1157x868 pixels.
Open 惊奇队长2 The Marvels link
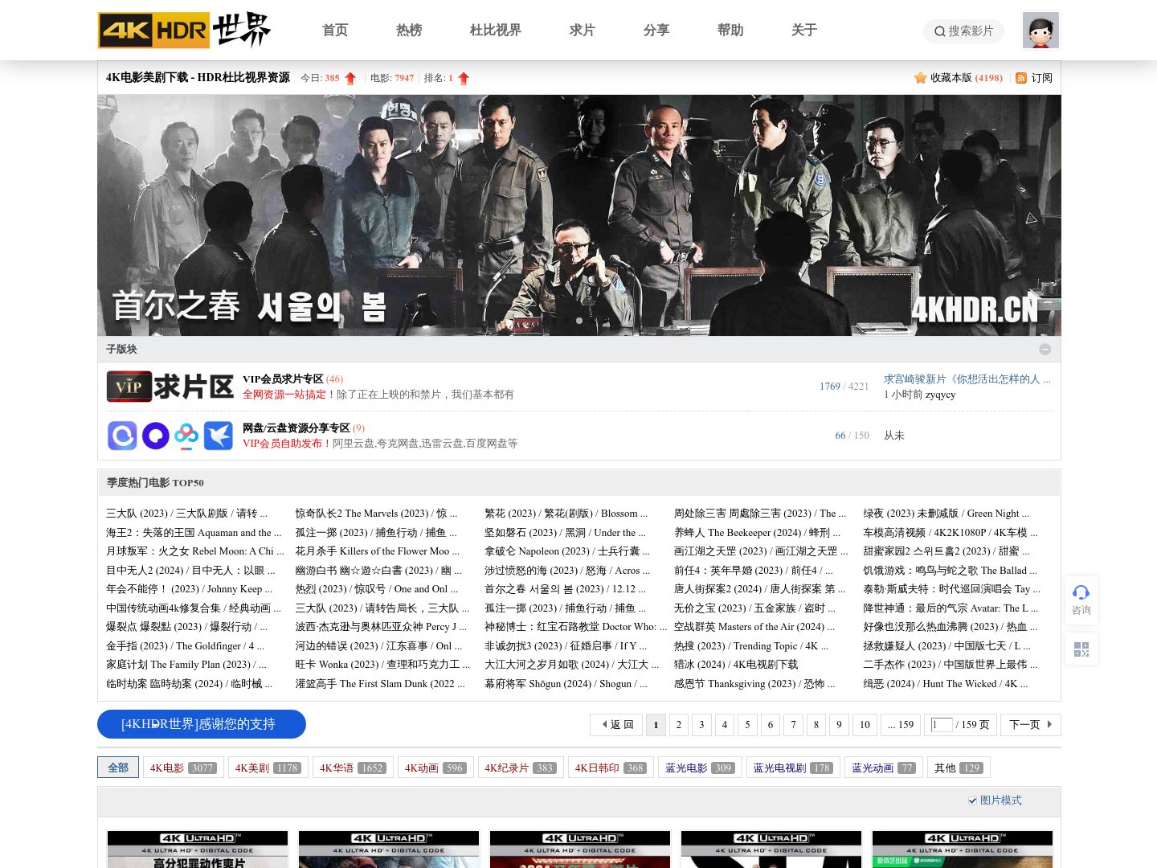(x=376, y=514)
